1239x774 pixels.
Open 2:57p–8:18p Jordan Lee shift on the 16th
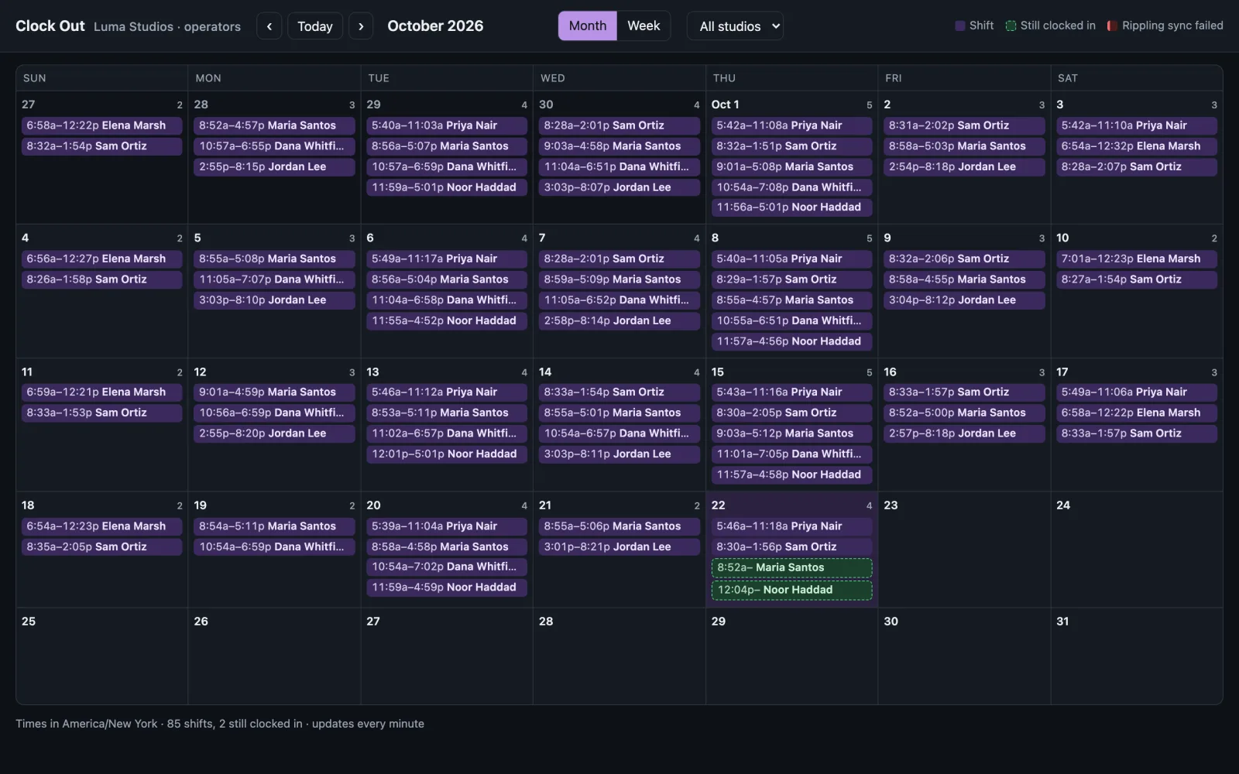[964, 433]
